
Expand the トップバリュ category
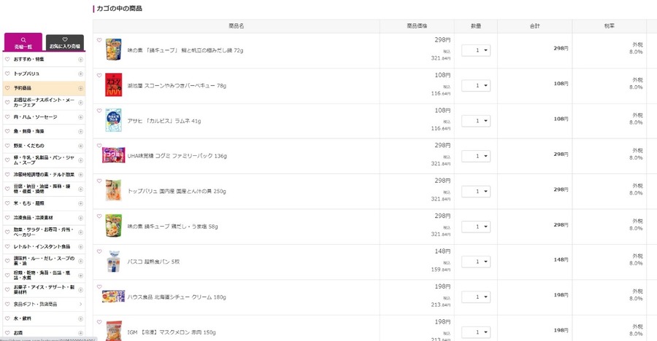[80, 74]
